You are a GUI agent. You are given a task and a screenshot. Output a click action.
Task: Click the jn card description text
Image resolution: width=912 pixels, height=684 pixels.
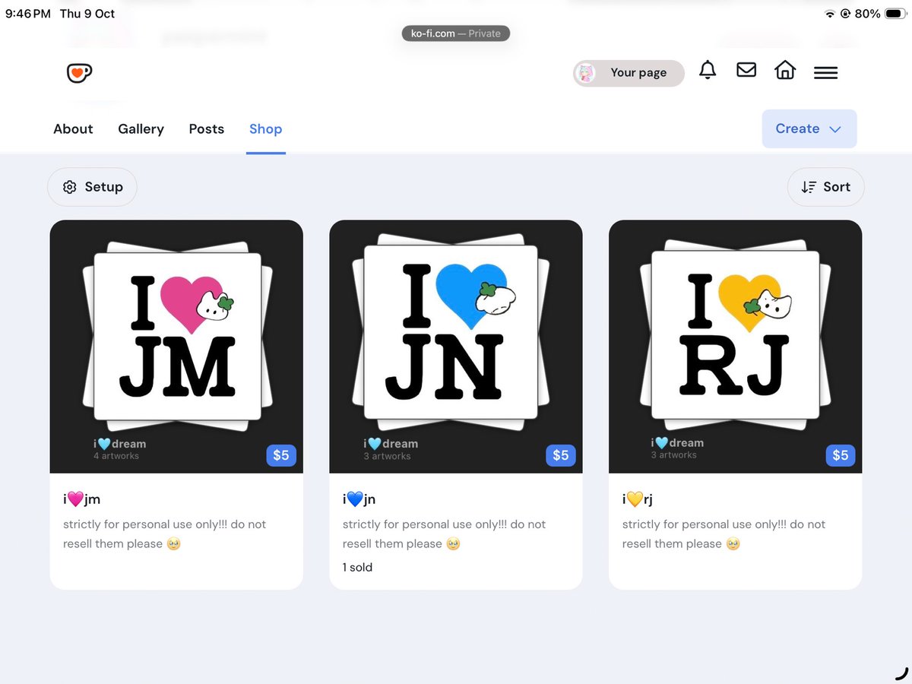click(x=445, y=534)
